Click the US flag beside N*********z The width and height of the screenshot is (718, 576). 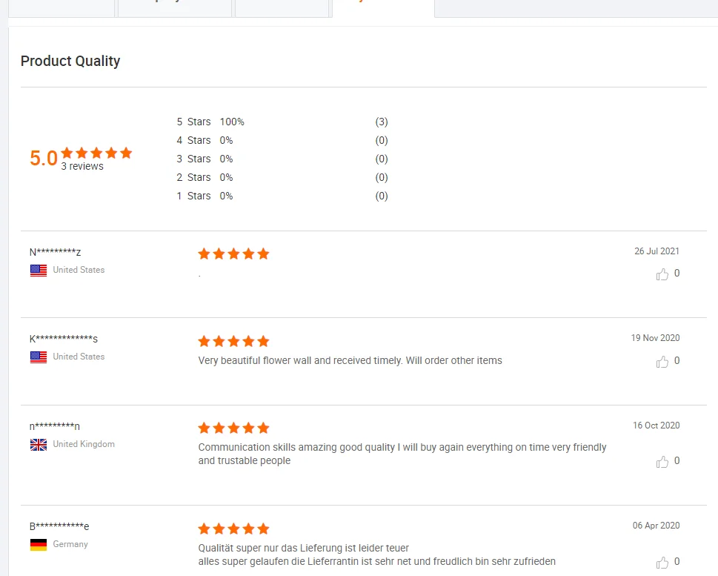point(39,271)
